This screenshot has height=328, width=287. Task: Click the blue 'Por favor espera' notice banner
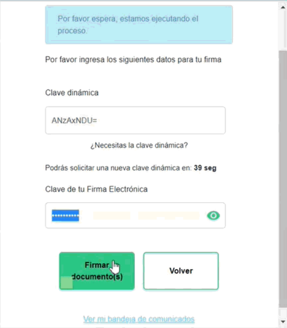139,24
